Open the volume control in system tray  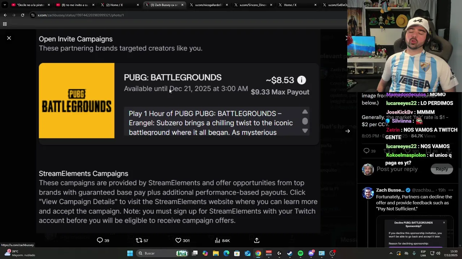(x=438, y=253)
